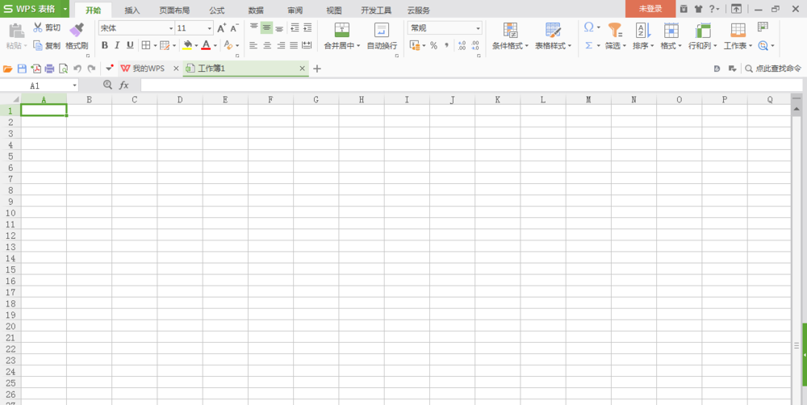Screen dimensions: 807x405
Task: Click the yellow fill color swatch
Action: click(x=187, y=45)
